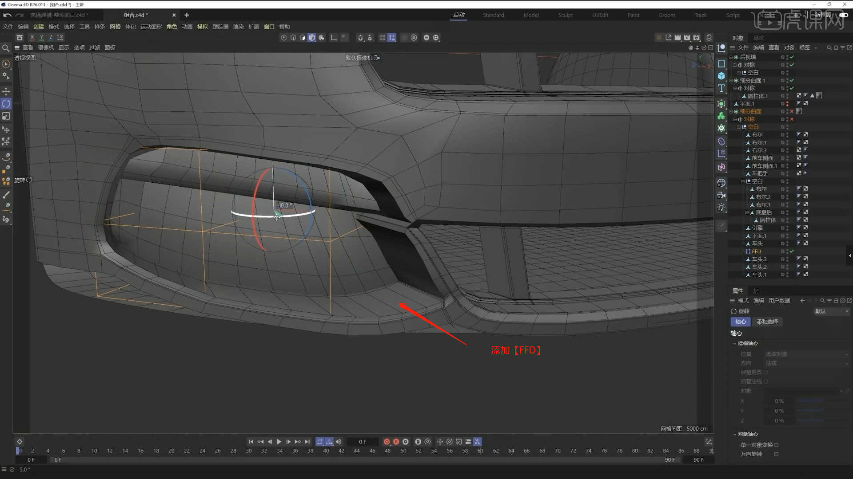Open render settings gear icon

point(697,38)
